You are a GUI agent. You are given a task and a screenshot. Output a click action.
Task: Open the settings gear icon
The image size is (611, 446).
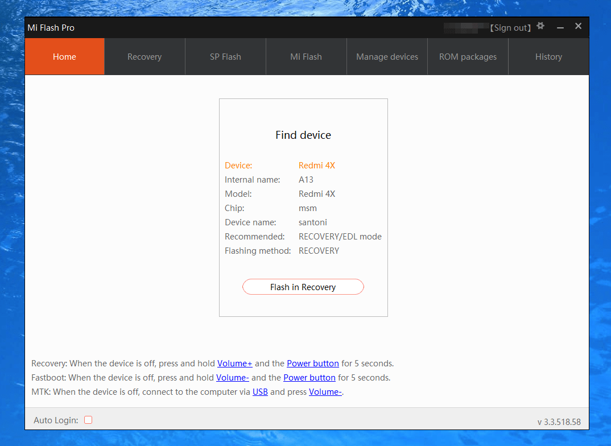click(x=540, y=26)
